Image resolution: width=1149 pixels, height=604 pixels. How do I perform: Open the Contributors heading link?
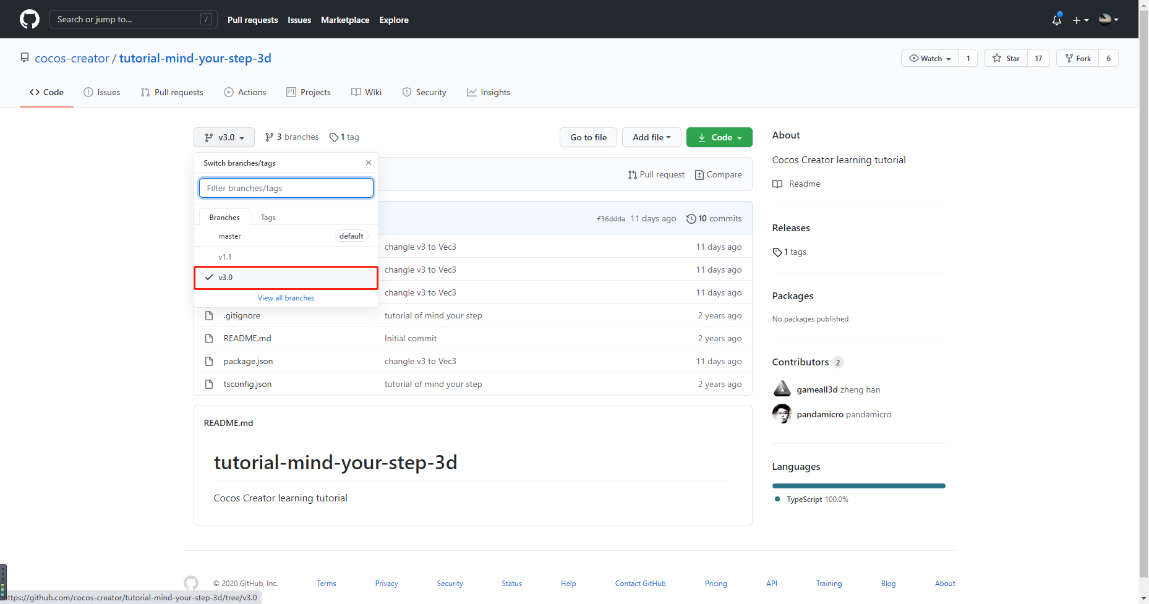(x=808, y=362)
